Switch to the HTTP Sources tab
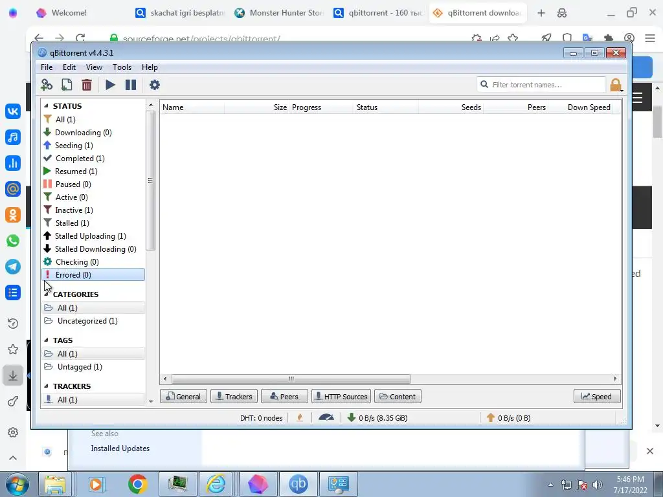663x497 pixels. pos(341,397)
